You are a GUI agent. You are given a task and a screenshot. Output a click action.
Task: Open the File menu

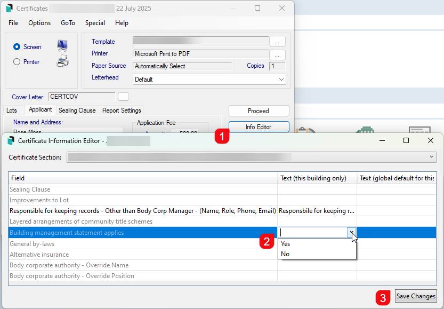click(13, 23)
